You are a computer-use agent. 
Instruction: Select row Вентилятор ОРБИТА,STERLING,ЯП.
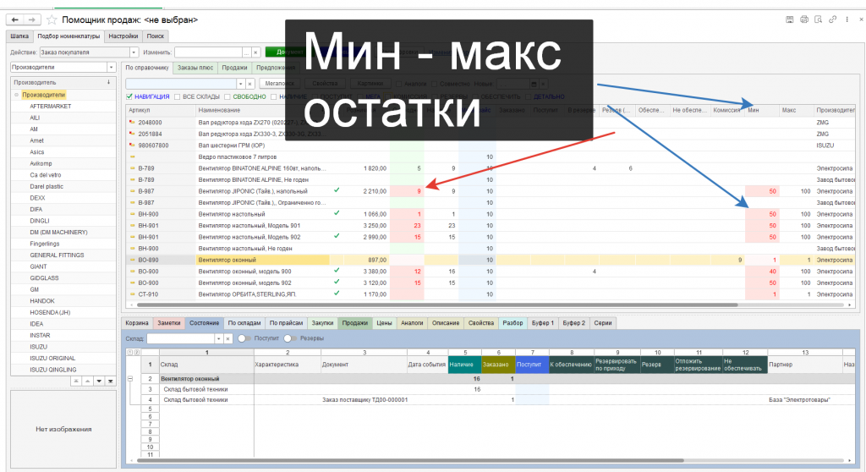(x=248, y=294)
